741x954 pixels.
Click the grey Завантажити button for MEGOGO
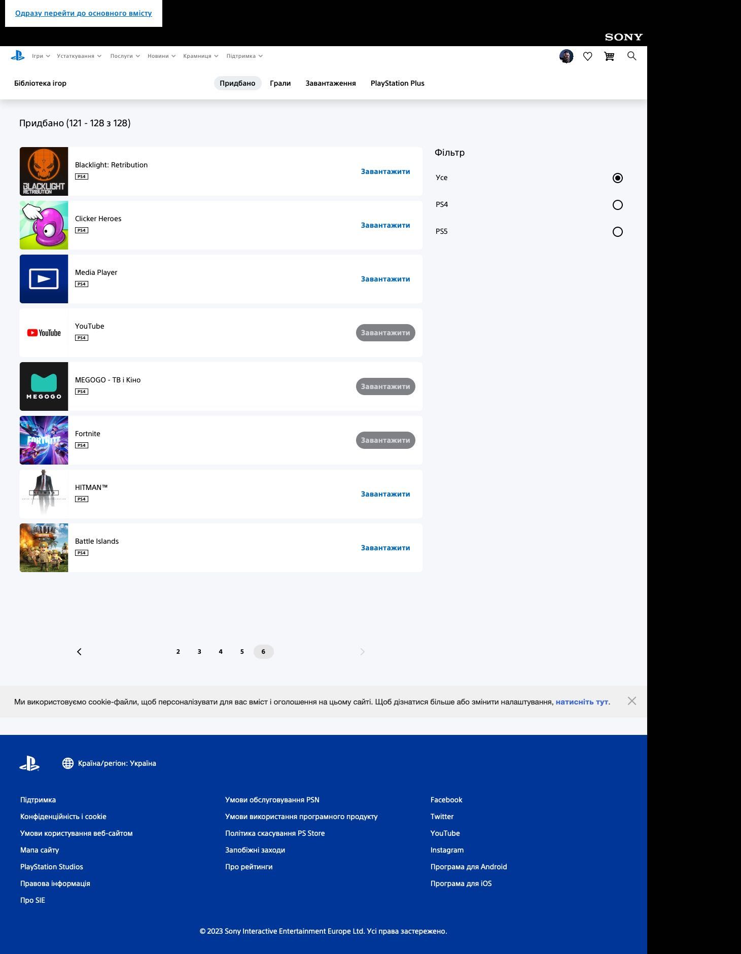pos(385,386)
